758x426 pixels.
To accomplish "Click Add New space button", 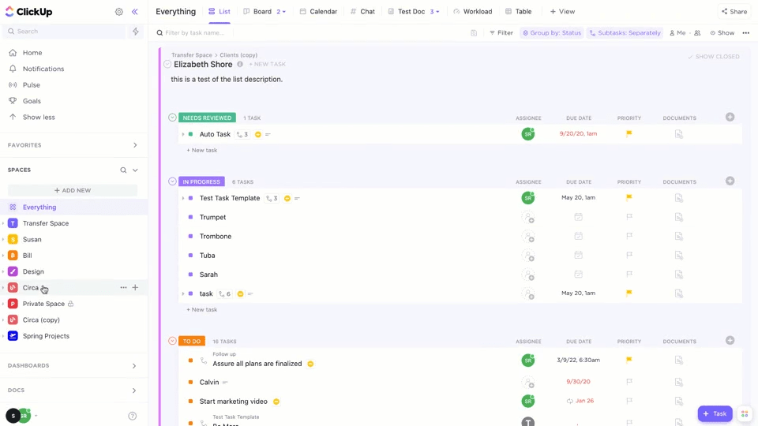I will pyautogui.click(x=73, y=190).
